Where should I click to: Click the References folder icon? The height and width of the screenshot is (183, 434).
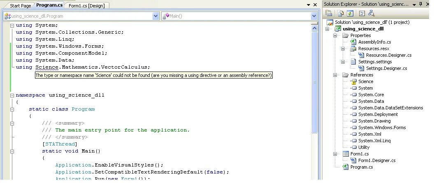(x=345, y=75)
